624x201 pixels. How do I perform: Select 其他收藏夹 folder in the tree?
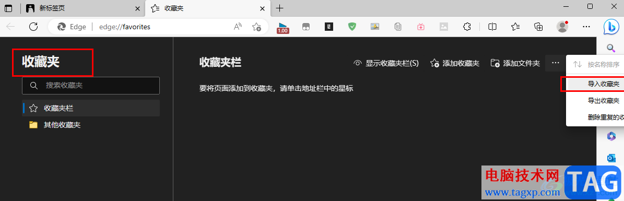pos(91,125)
